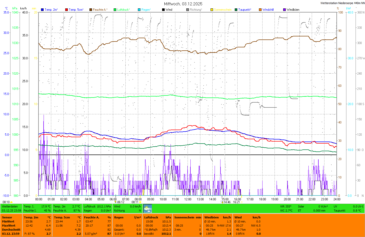Click the cloudy weather condition icon
This screenshot has width=365, height=237.
coord(148,208)
